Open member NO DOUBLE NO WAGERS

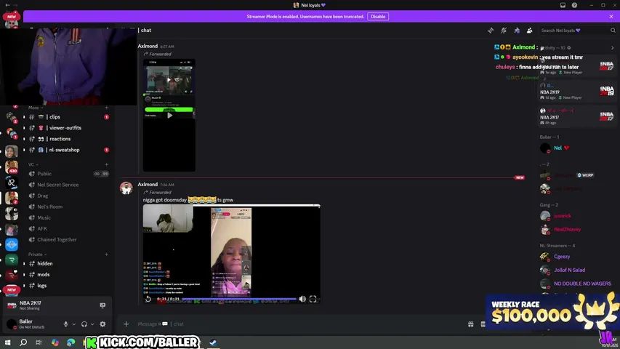pyautogui.click(x=582, y=284)
